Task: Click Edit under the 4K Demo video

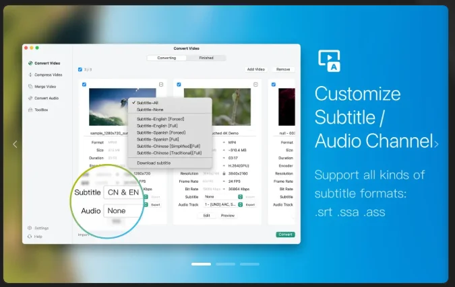Action: 207,216
